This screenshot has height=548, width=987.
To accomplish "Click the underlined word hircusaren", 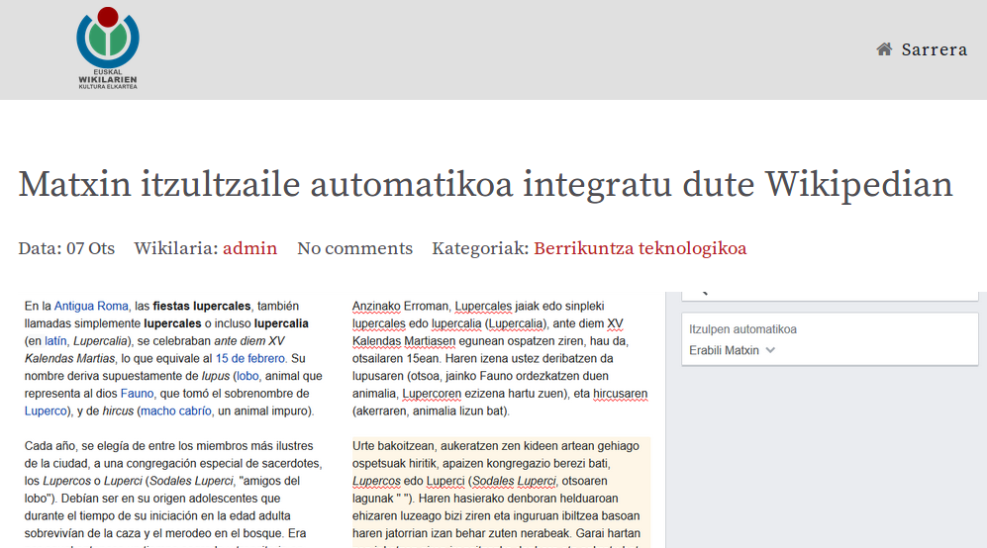I will [x=620, y=394].
